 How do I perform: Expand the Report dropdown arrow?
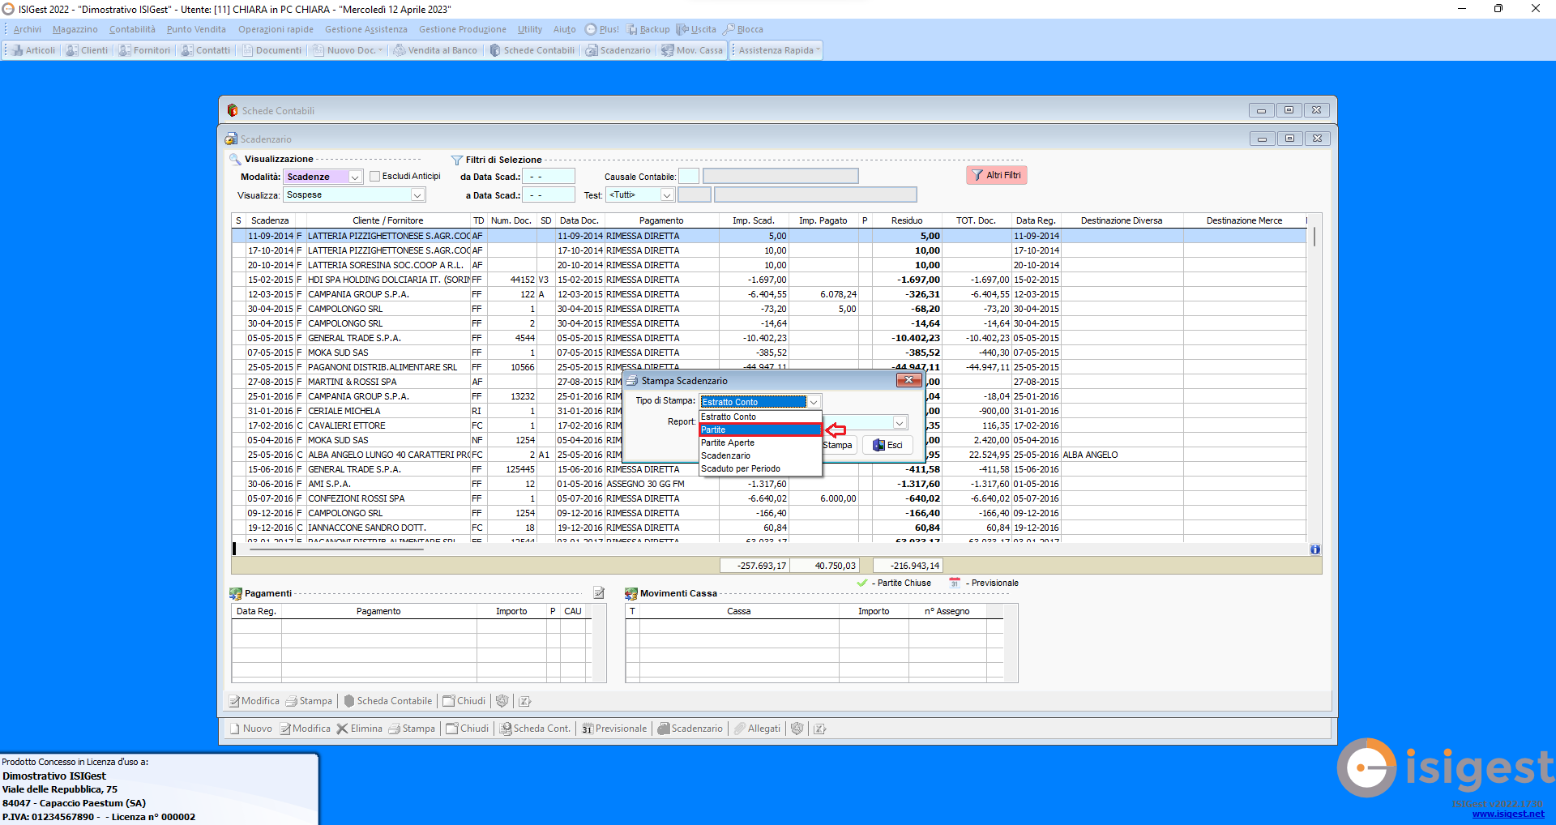pos(899,422)
